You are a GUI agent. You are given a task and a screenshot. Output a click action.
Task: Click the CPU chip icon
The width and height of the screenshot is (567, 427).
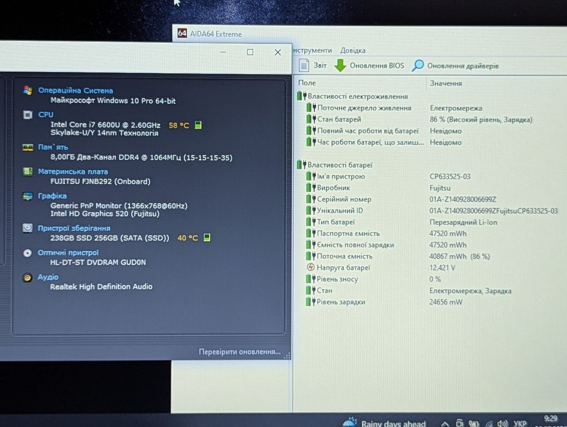27,115
